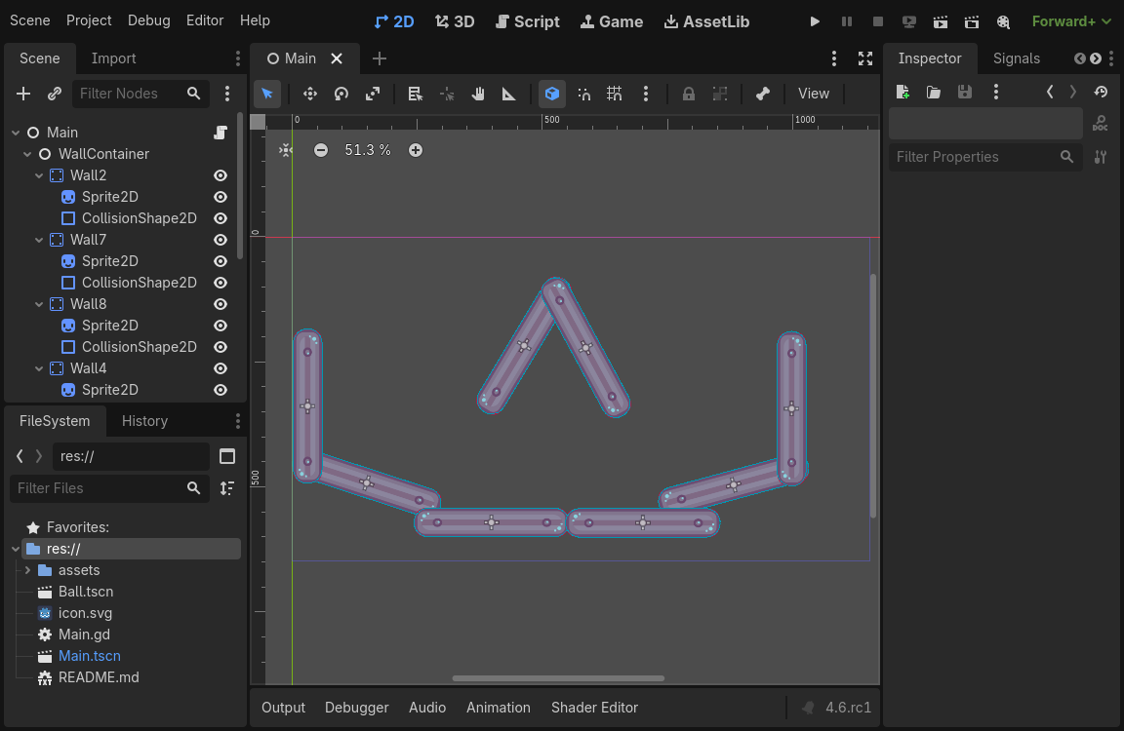Toggle visibility of the Wall2 node
Image resolution: width=1124 pixels, height=731 pixels.
click(221, 175)
